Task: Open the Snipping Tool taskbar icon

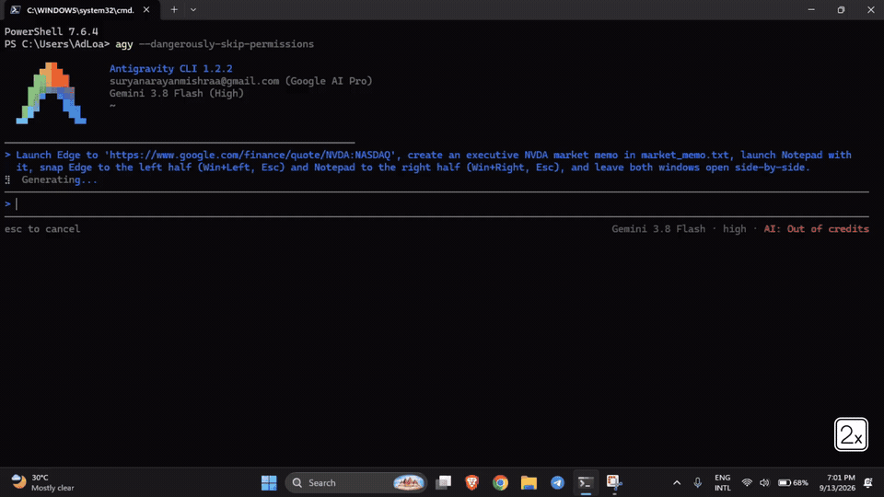Action: [614, 483]
